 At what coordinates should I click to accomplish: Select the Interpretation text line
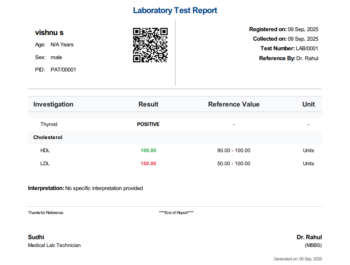pos(85,188)
